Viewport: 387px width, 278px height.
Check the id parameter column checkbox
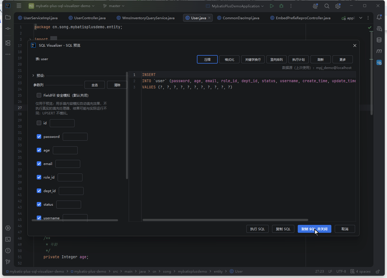pyautogui.click(x=39, y=123)
